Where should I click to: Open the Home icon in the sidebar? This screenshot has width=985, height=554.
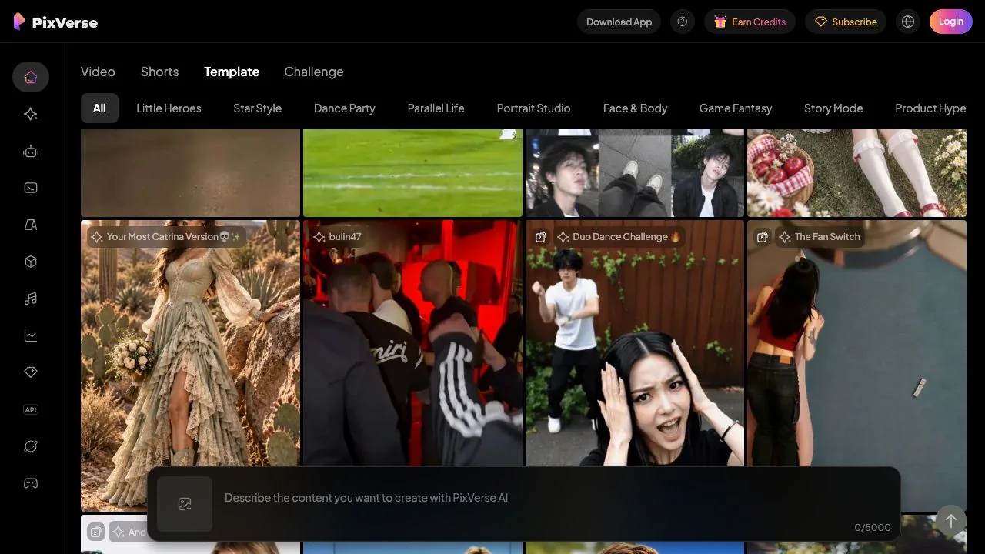(31, 77)
